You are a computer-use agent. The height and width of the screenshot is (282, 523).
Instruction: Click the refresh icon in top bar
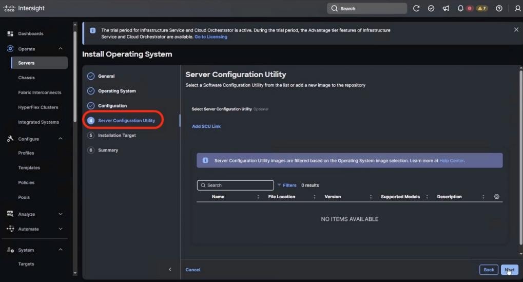pos(416,8)
